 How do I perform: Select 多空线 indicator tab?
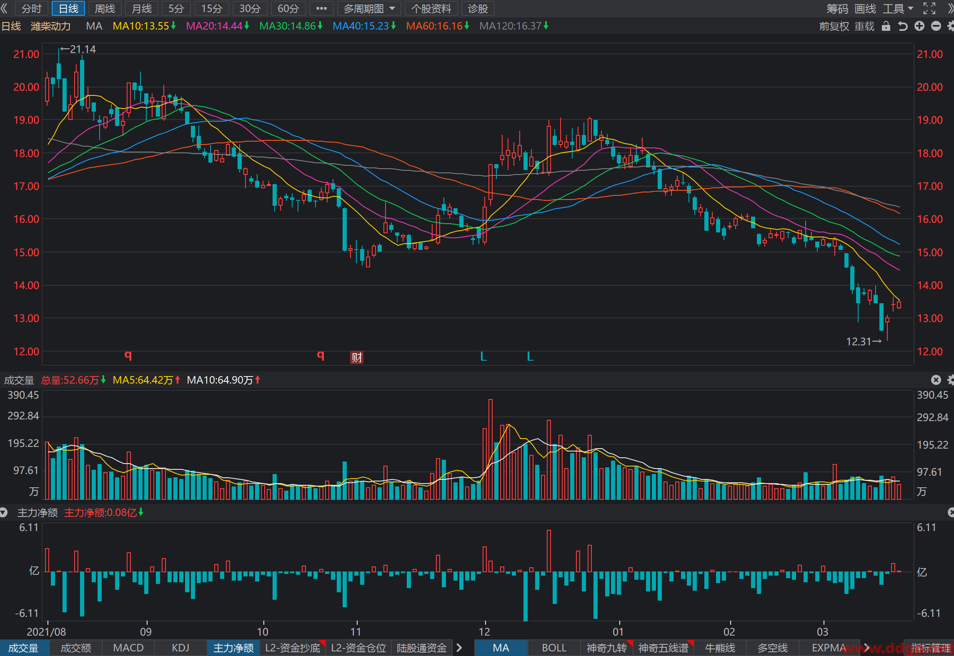773,648
